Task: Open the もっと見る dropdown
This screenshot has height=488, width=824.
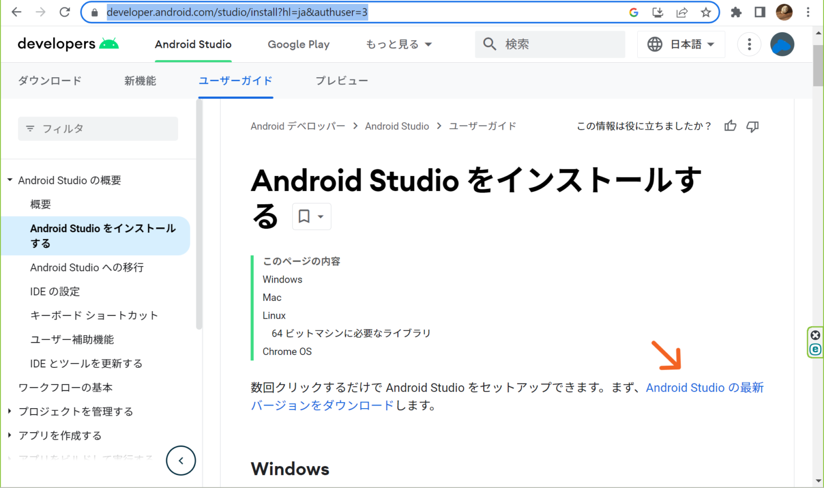Action: (x=399, y=44)
